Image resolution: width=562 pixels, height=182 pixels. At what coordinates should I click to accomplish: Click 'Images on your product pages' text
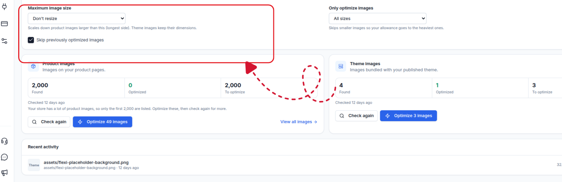point(74,70)
